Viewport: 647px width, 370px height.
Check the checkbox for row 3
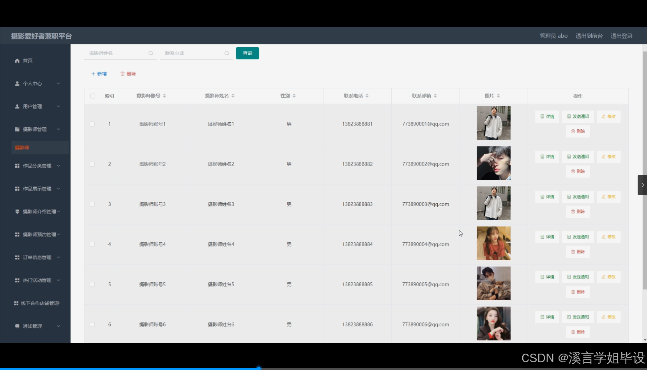tap(92, 204)
